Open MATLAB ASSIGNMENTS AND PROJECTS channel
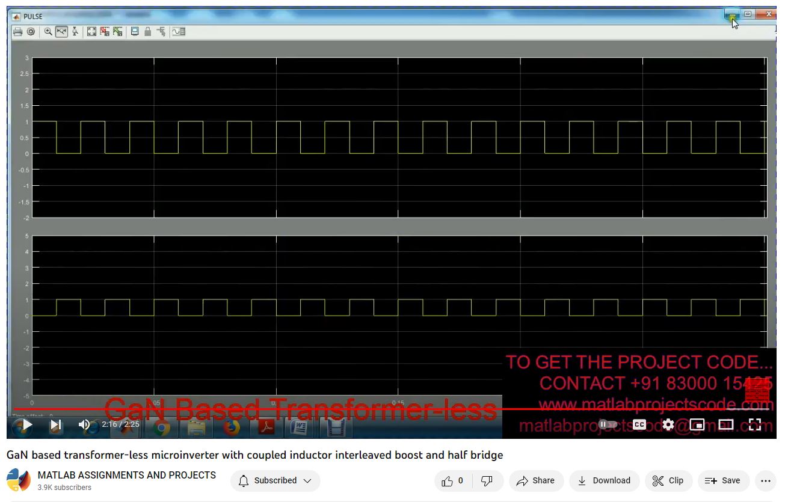Screen dimensions: 785x502 [126, 475]
